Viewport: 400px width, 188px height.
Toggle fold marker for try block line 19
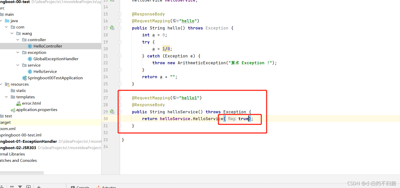click(120, 42)
